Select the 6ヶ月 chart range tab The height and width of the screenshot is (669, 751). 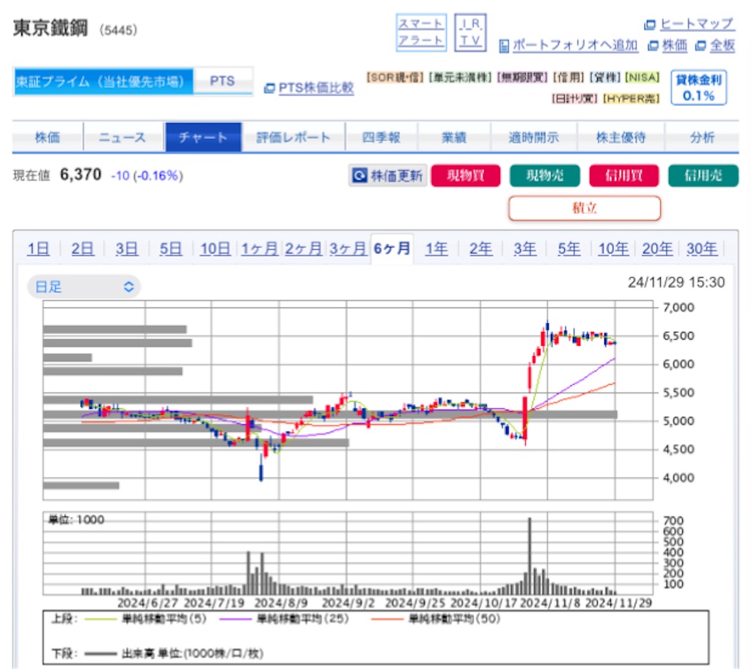pyautogui.click(x=392, y=249)
